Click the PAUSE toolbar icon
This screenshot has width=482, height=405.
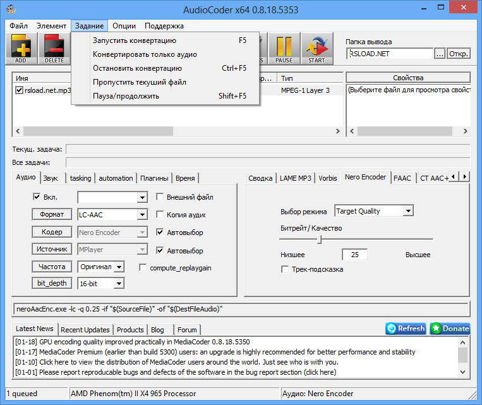284,49
